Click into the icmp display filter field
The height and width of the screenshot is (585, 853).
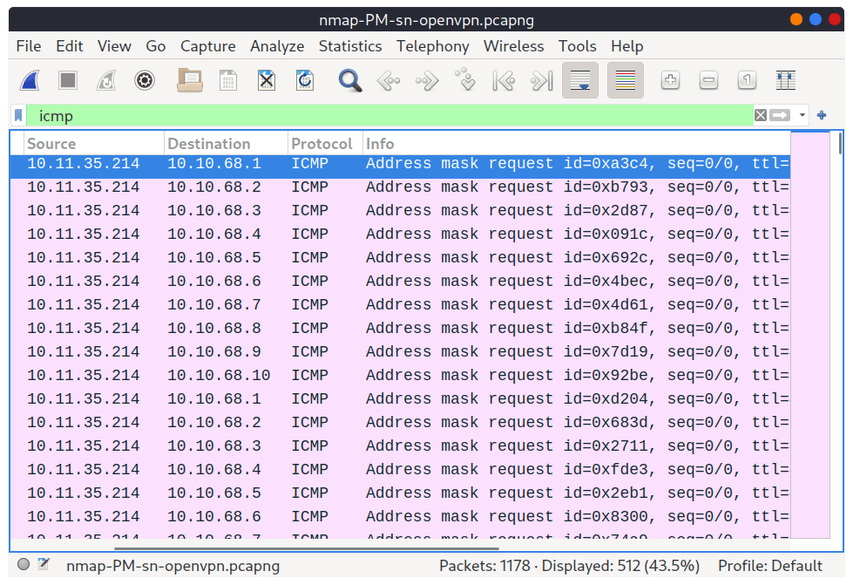[x=389, y=115]
